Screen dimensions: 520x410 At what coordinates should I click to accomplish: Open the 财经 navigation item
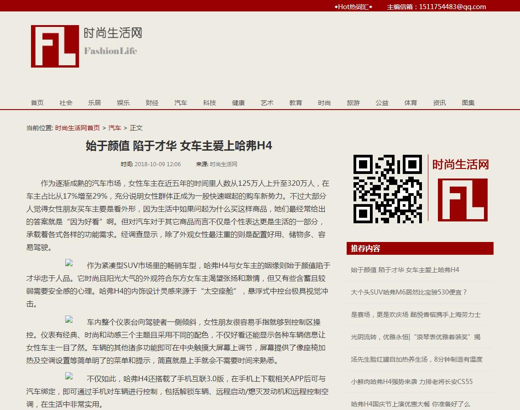[x=152, y=103]
